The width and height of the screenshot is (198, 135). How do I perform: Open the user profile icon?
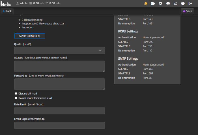(x=168, y=3)
